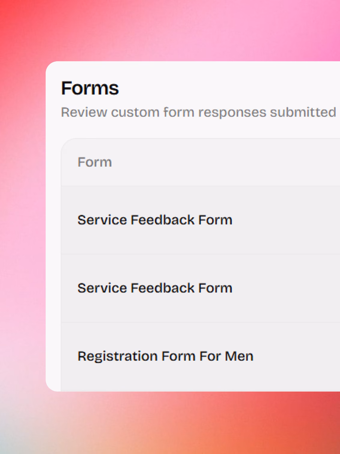Viewport: 340px width, 454px height.
Task: Click the word 'responses' in the subtitle
Action: pyautogui.click(x=232, y=113)
